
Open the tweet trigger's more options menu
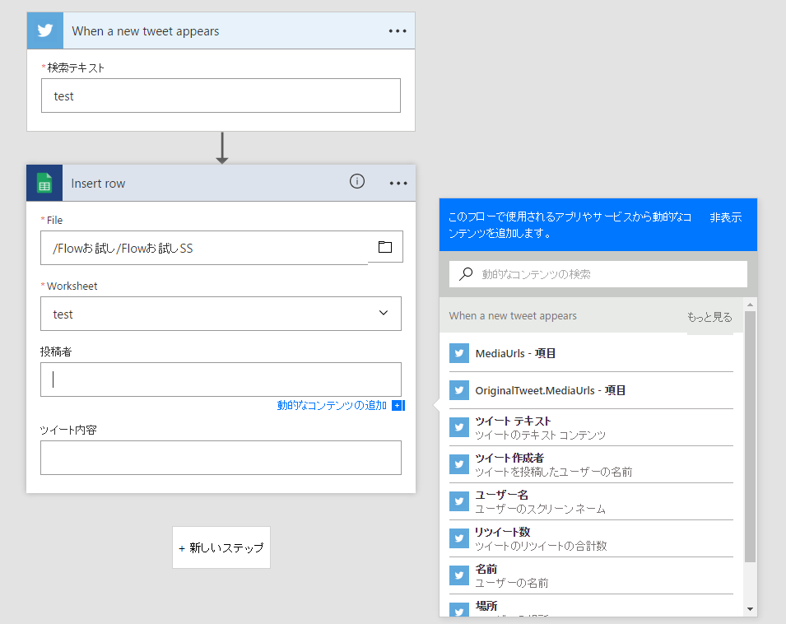pyautogui.click(x=398, y=31)
